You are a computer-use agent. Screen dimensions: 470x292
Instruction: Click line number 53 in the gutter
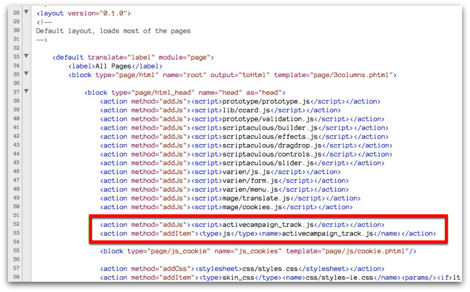[16, 232]
